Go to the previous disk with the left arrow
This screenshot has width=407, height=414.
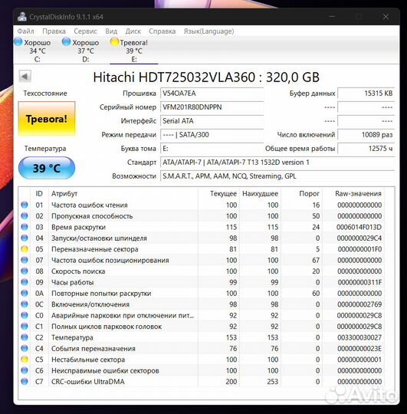tap(25, 77)
